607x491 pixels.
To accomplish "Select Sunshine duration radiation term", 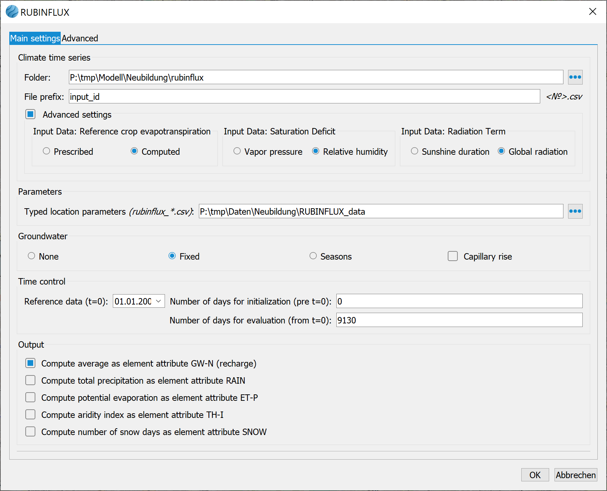I will 415,151.
